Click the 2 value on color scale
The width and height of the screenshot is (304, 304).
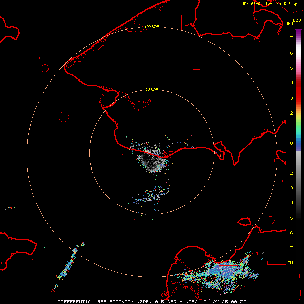pyautogui.click(x=292, y=113)
